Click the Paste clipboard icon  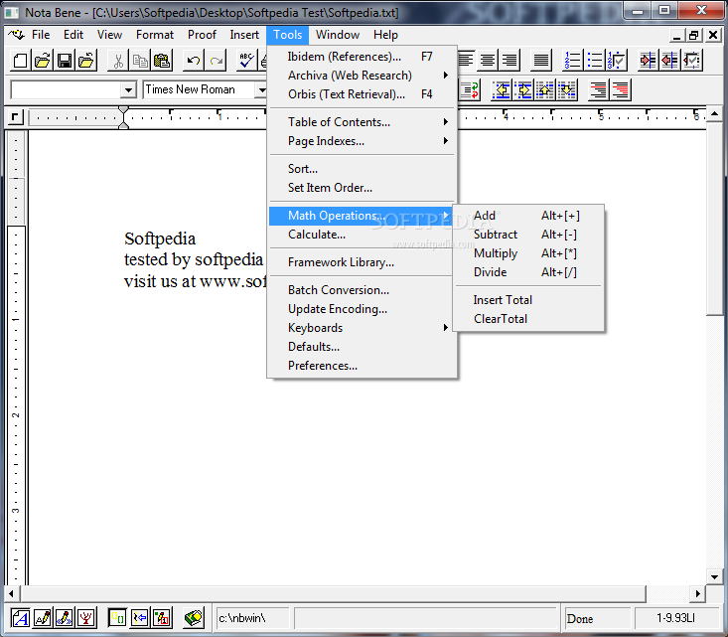162,61
